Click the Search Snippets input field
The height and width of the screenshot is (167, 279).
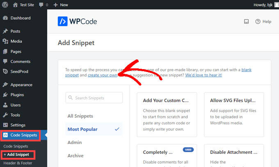click(x=94, y=98)
